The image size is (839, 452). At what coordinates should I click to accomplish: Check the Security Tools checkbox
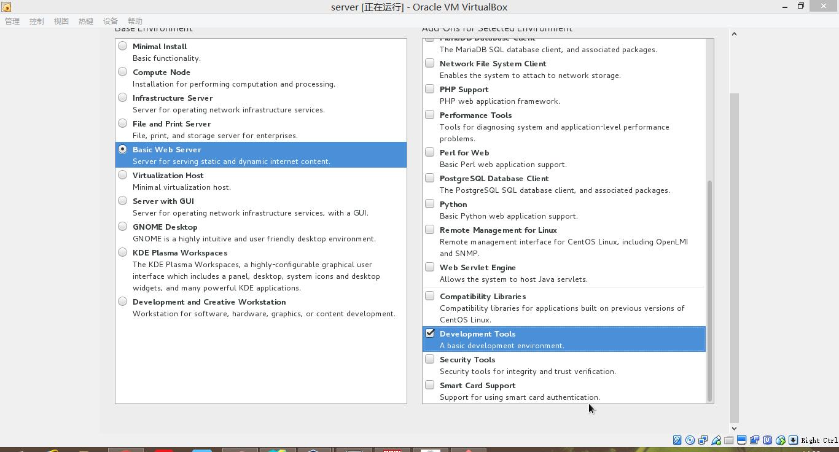coord(430,359)
